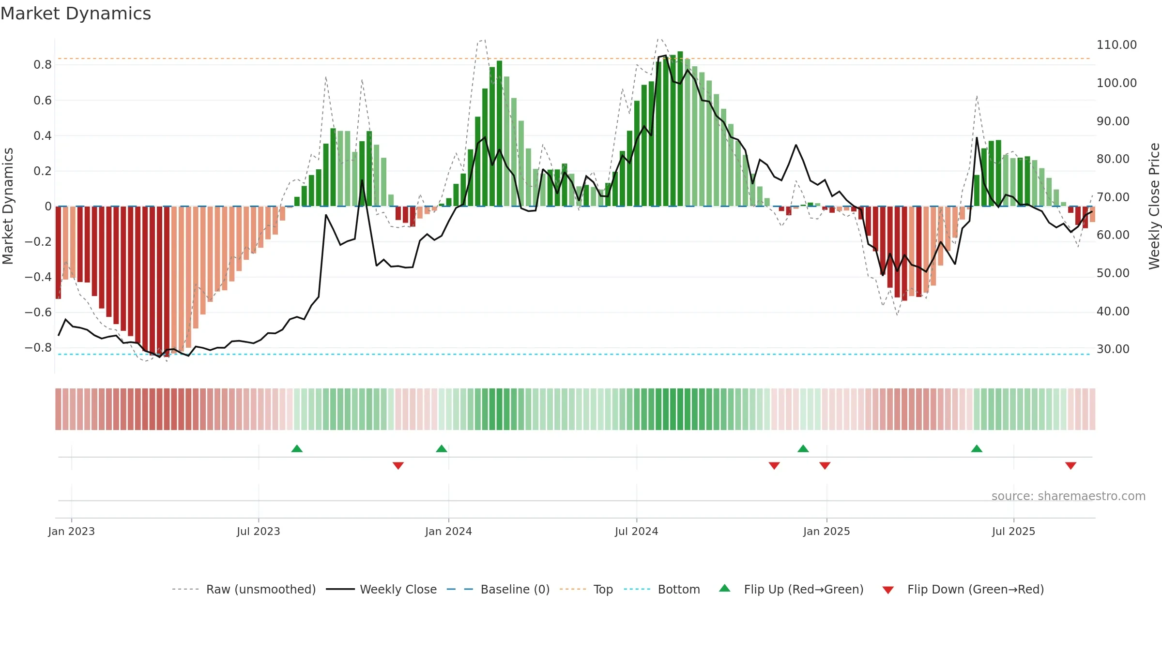Click the −0.4 left axis tick label
The width and height of the screenshot is (1162, 653).
pos(38,277)
